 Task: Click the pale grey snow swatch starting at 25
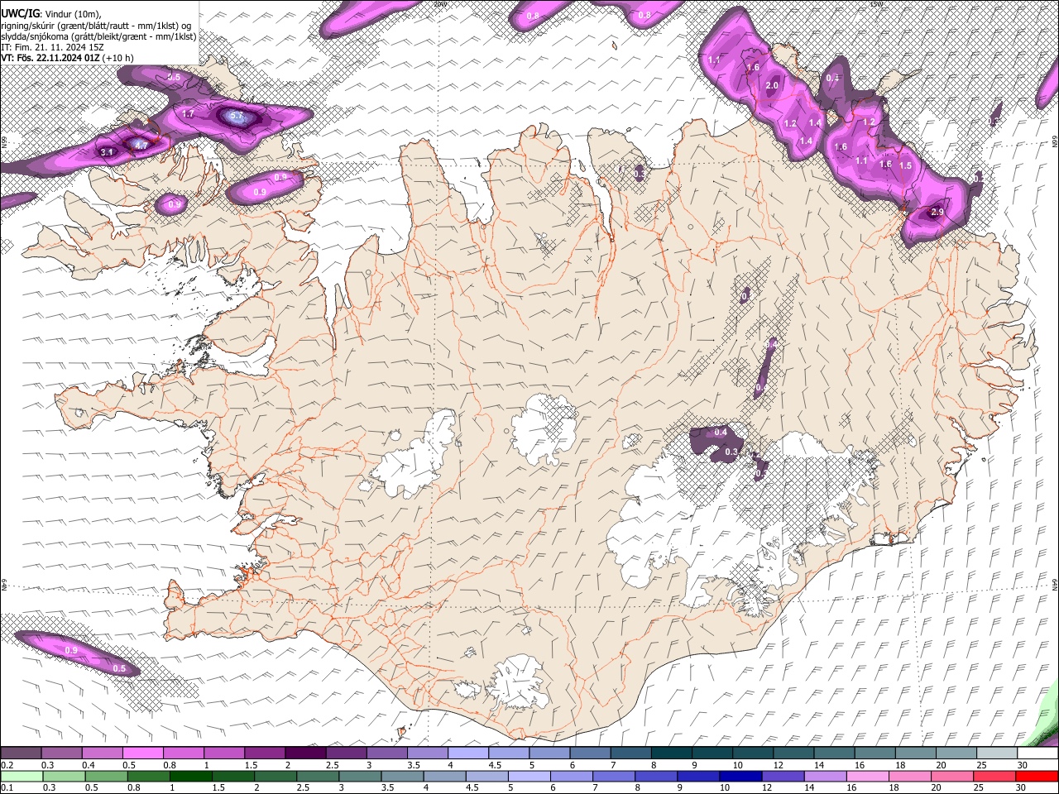997,753
